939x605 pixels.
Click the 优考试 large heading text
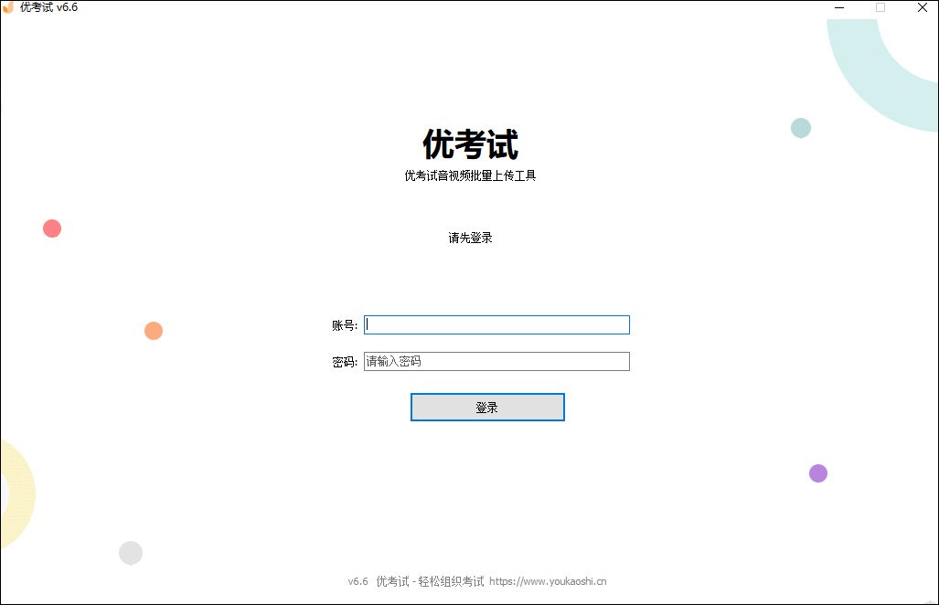469,144
